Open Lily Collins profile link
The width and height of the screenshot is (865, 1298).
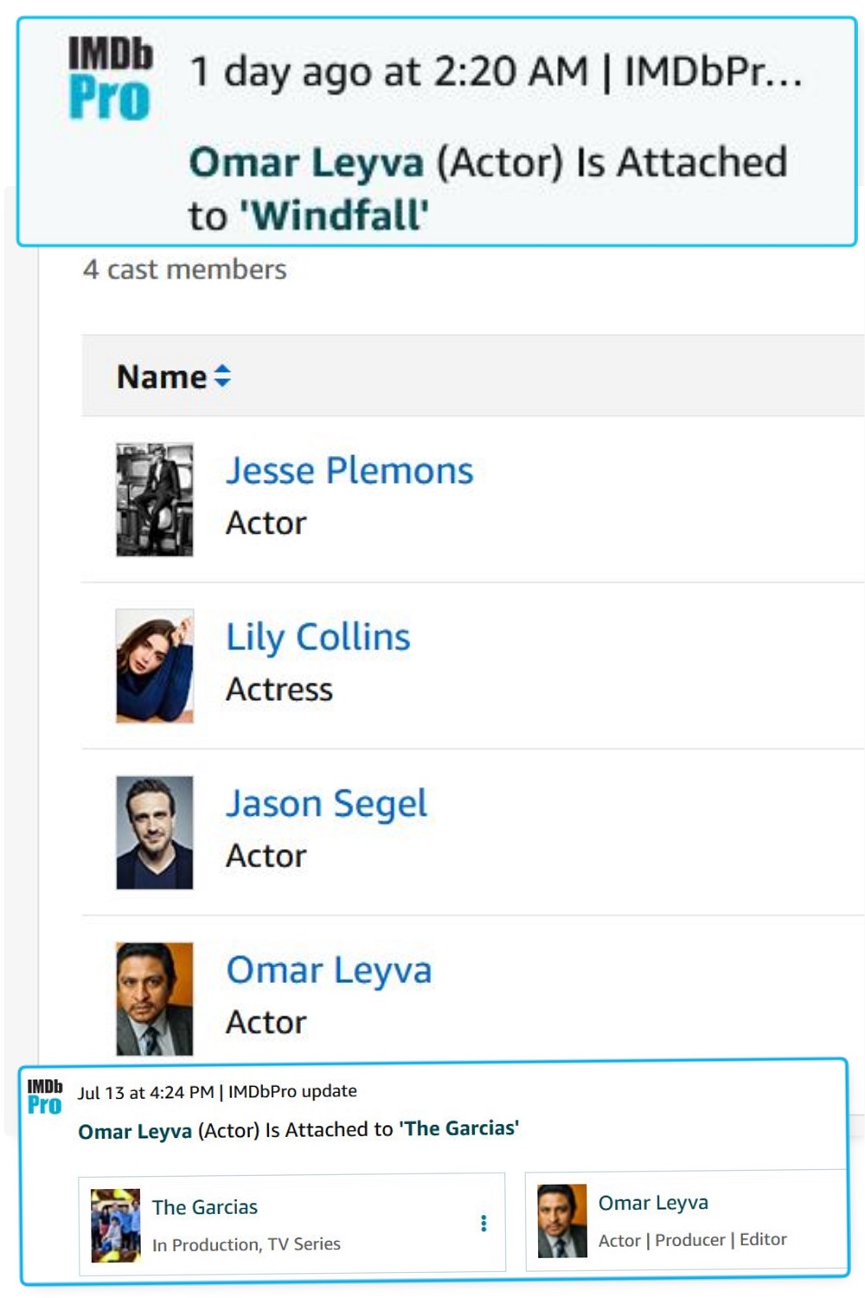317,637
